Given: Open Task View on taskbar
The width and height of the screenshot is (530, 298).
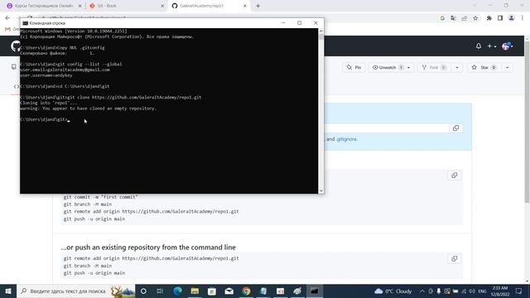Looking at the screenshot, I should [x=160, y=291].
